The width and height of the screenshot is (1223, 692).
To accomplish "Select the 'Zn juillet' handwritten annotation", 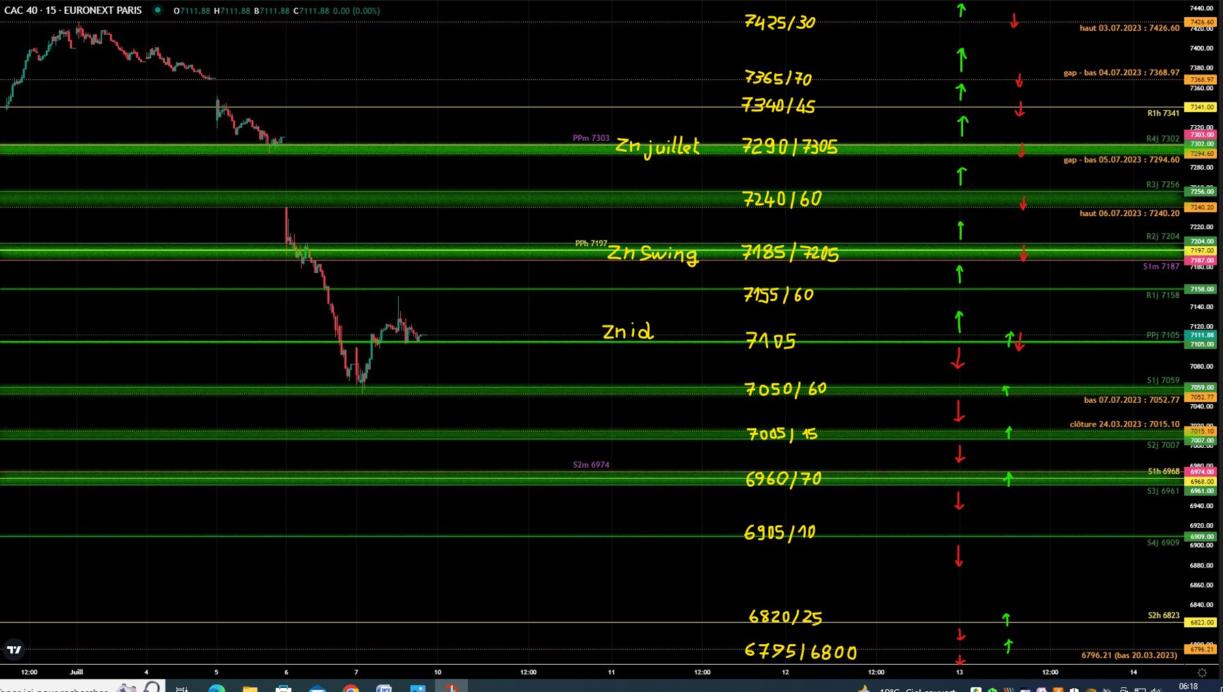I will click(x=657, y=146).
